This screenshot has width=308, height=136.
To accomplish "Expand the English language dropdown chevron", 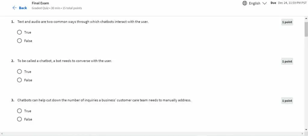I will click(264, 3).
